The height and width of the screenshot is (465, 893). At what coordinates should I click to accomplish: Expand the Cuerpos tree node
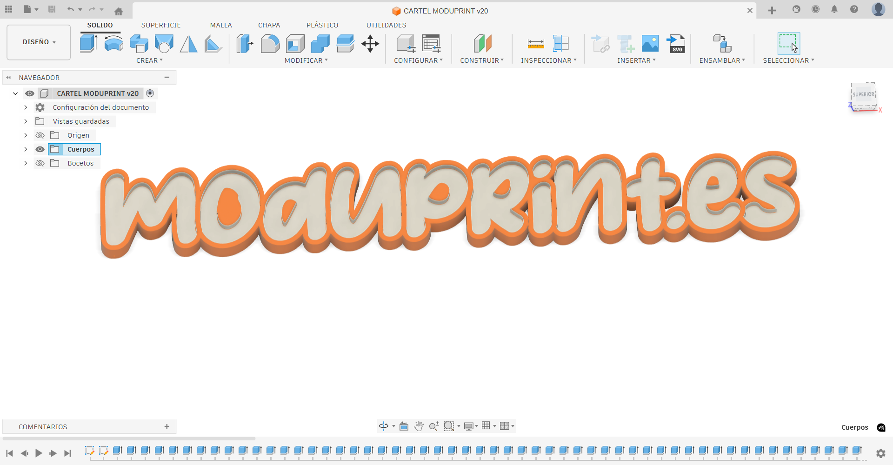[x=26, y=149]
